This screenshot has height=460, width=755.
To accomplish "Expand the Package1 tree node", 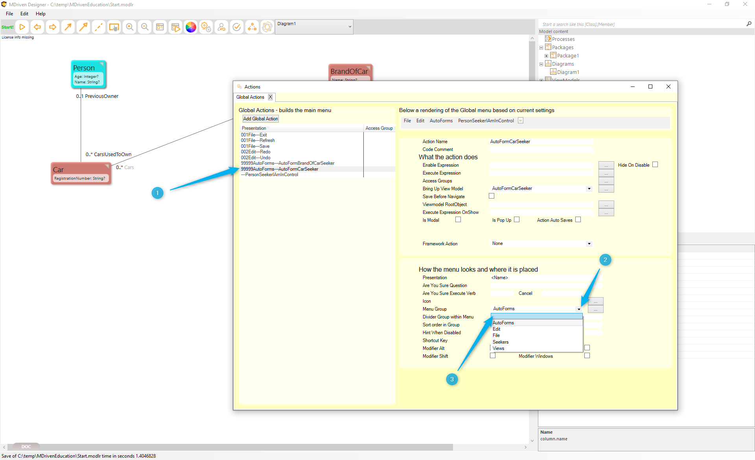I will click(546, 56).
